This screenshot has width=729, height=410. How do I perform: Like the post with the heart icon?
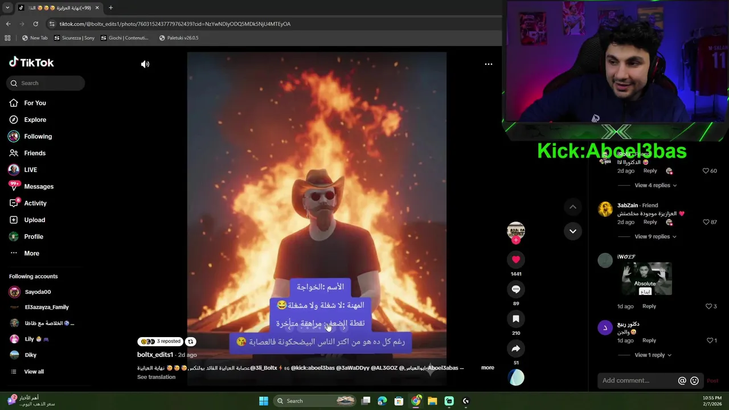[516, 260]
